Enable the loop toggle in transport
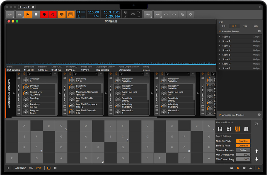 coord(133,14)
